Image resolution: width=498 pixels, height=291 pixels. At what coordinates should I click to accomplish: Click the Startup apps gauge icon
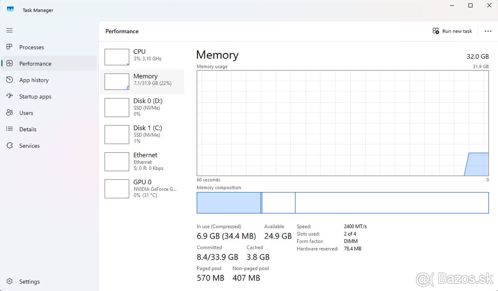pos(10,96)
